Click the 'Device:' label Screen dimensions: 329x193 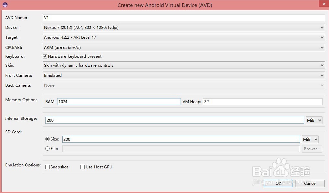click(x=12, y=28)
